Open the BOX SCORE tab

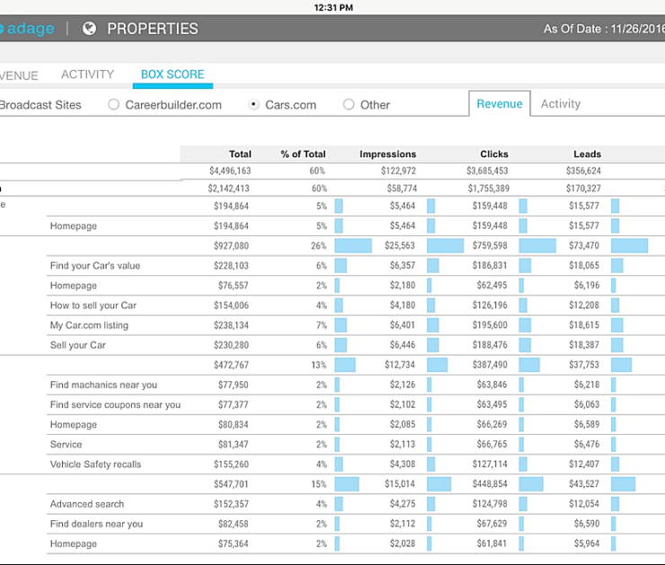[173, 75]
